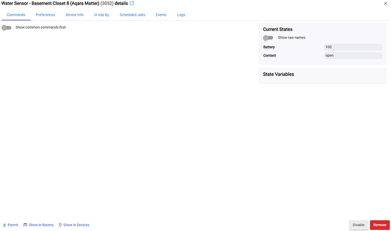
Task: Select the Contact value field open
Action: (x=353, y=55)
